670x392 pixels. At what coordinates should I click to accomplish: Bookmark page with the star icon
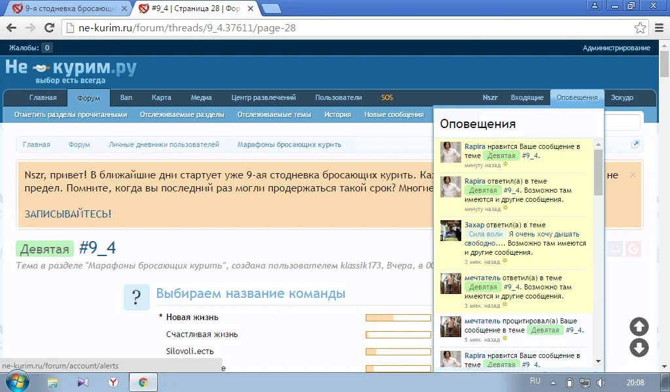click(x=640, y=28)
